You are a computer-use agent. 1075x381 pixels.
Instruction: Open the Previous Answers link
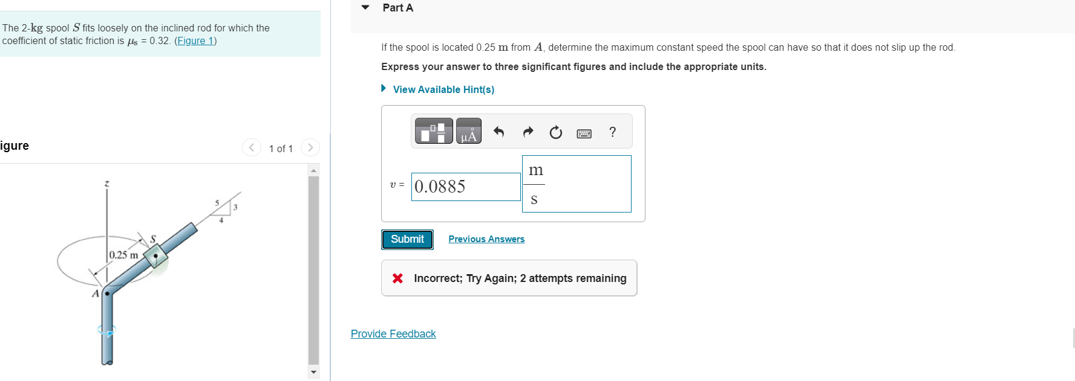point(486,239)
